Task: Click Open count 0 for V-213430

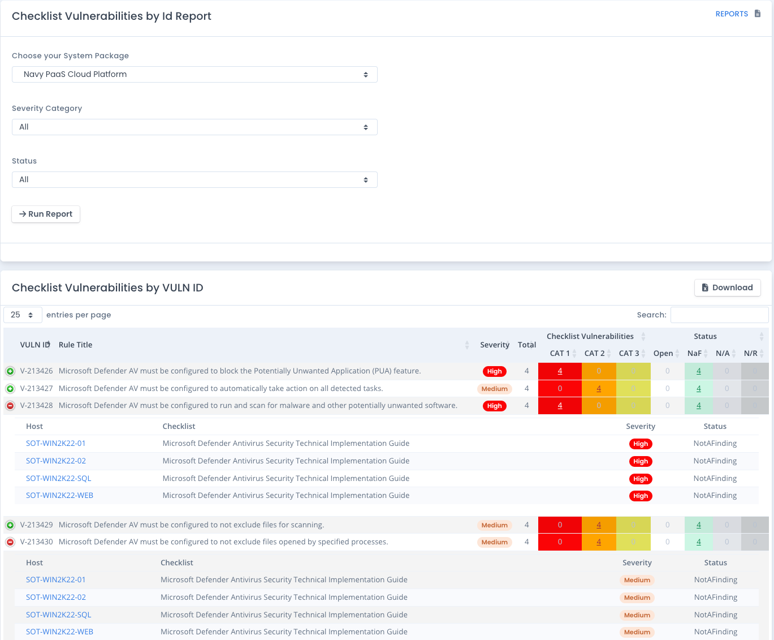Action: 668,542
